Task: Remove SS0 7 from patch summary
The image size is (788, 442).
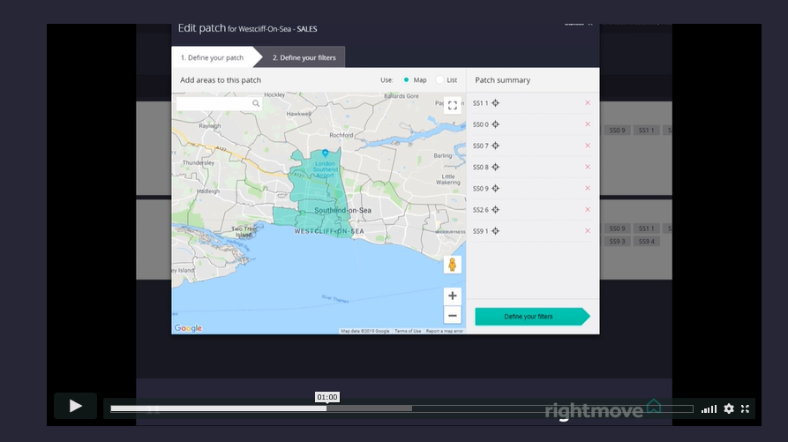Action: (x=588, y=146)
